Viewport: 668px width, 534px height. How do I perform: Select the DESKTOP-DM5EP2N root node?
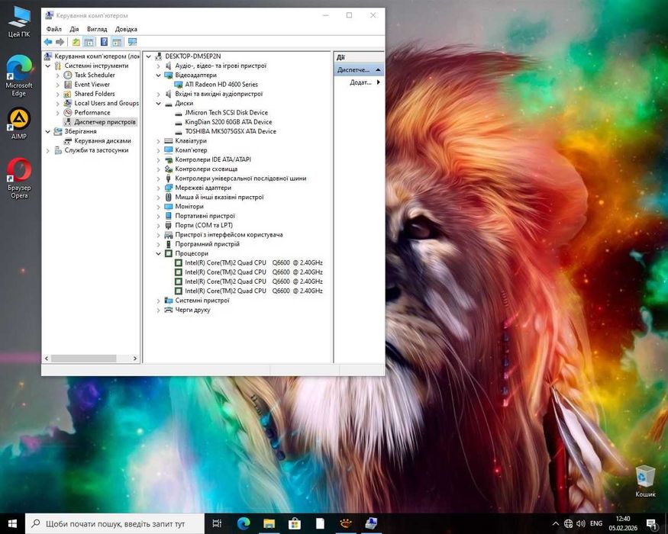click(x=192, y=56)
